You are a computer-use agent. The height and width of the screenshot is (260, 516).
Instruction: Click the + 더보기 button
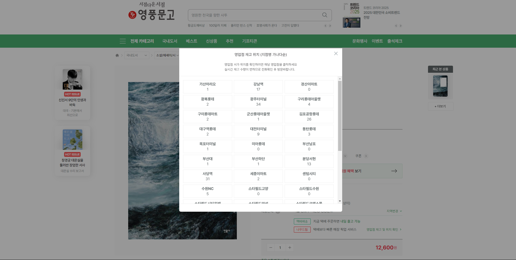440,106
